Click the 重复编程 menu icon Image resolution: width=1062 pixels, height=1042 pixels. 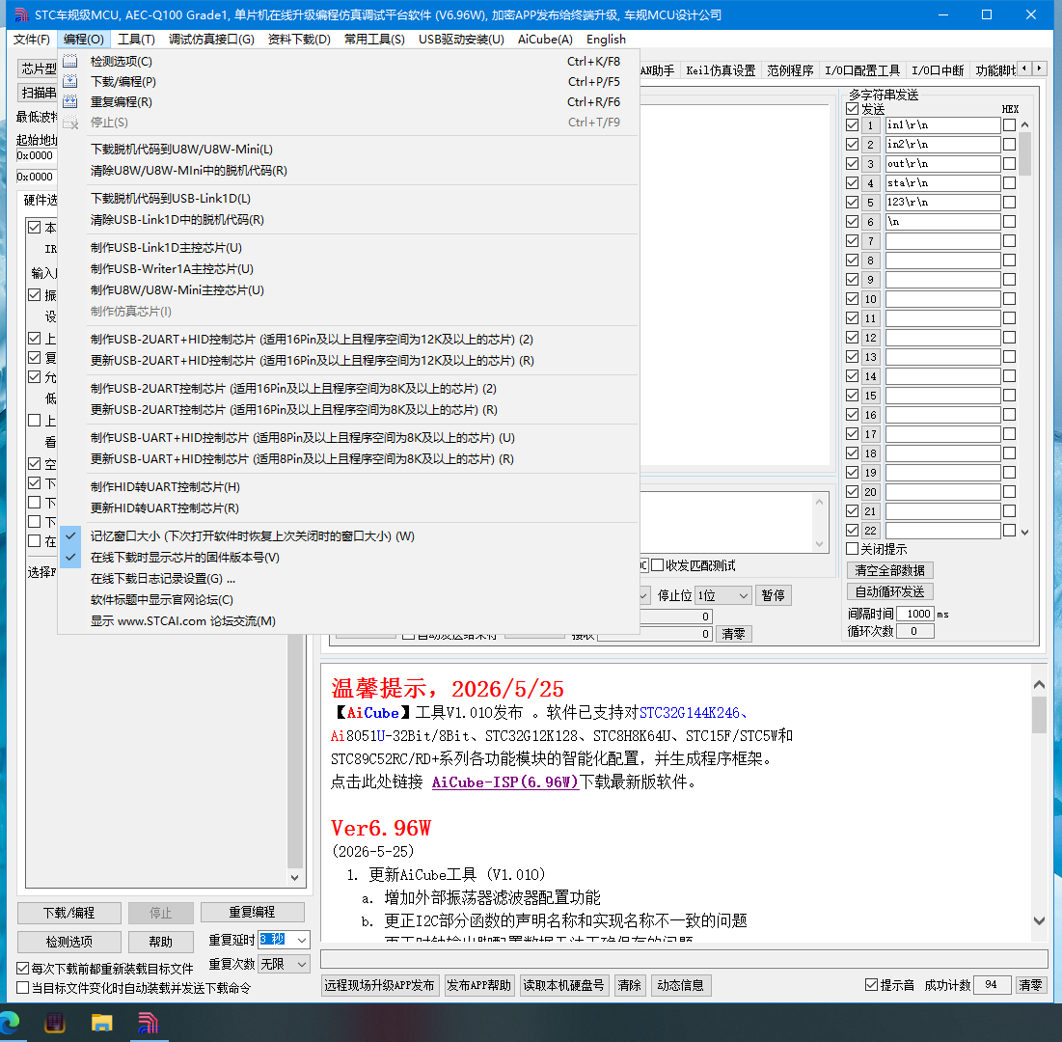click(69, 101)
